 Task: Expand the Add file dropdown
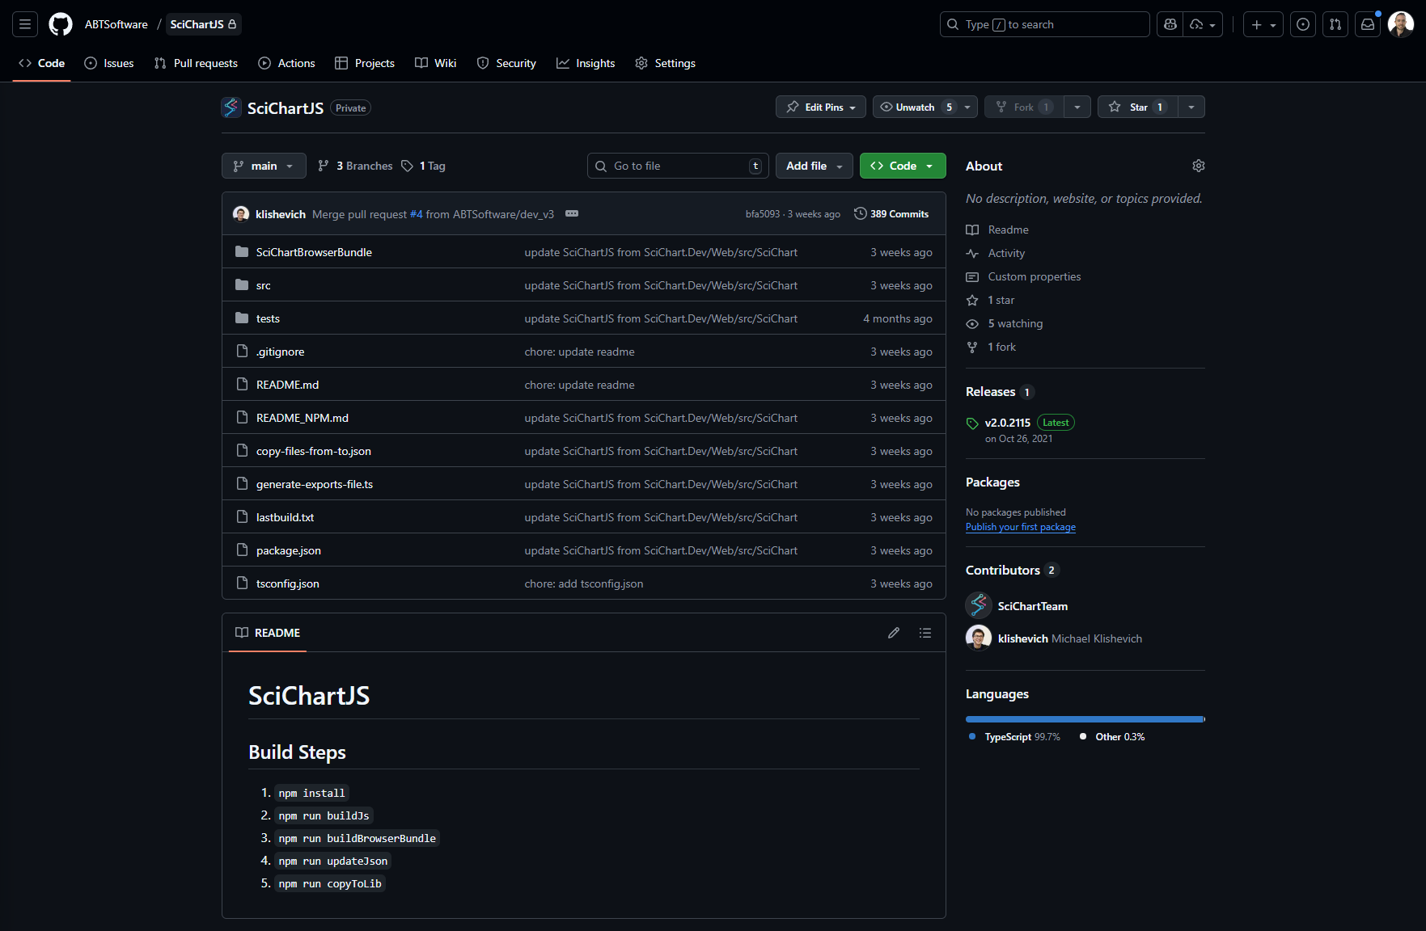click(x=814, y=166)
